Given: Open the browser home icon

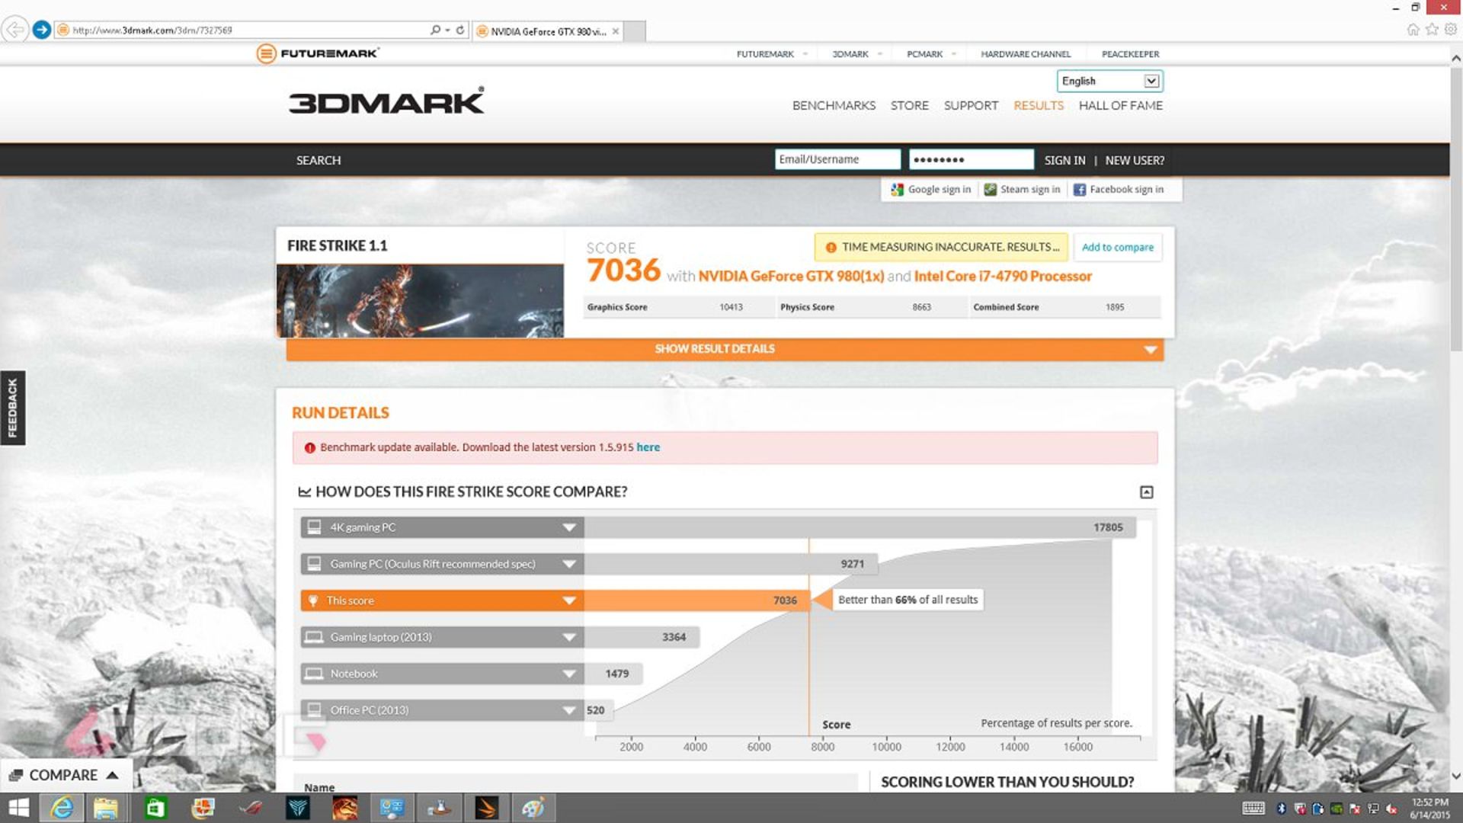Looking at the screenshot, I should [x=1413, y=30].
